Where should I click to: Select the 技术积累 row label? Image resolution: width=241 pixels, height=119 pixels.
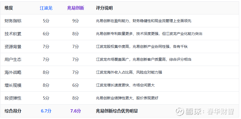[13, 34]
